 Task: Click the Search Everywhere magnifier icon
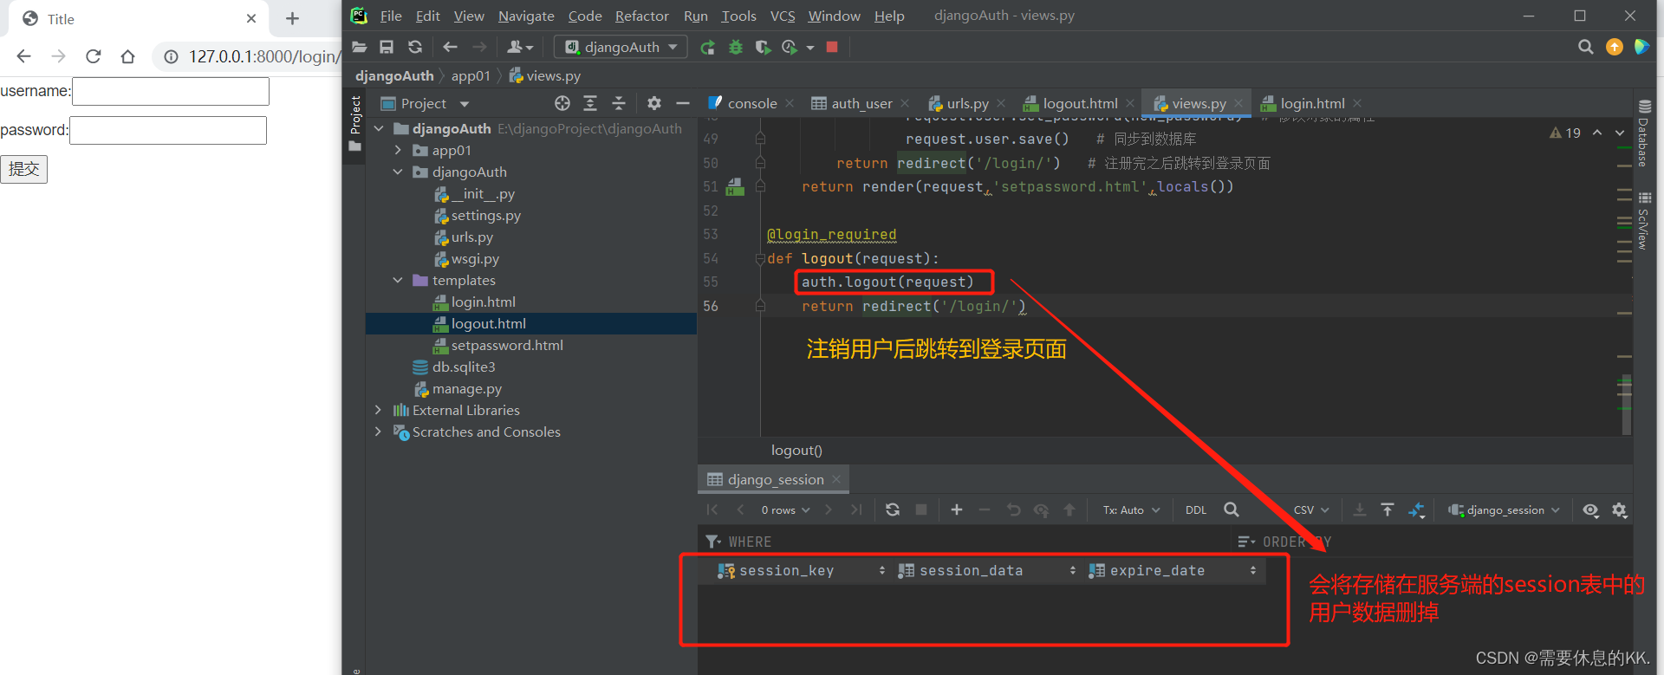(1586, 47)
